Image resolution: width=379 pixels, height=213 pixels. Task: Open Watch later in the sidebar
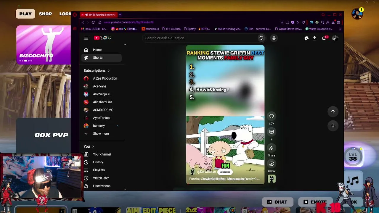[x=102, y=178]
